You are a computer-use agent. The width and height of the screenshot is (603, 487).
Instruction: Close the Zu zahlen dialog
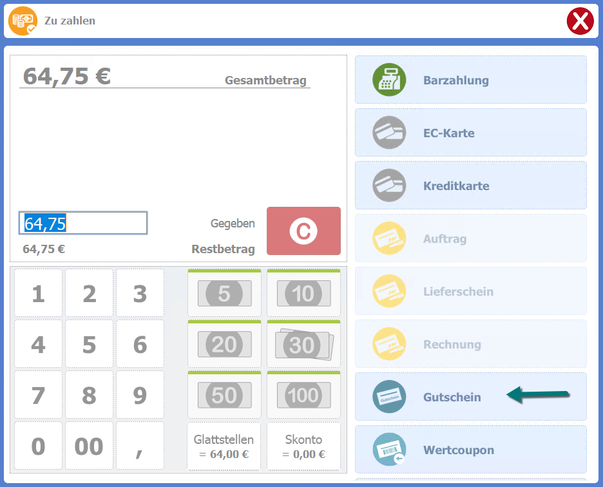pos(580,21)
